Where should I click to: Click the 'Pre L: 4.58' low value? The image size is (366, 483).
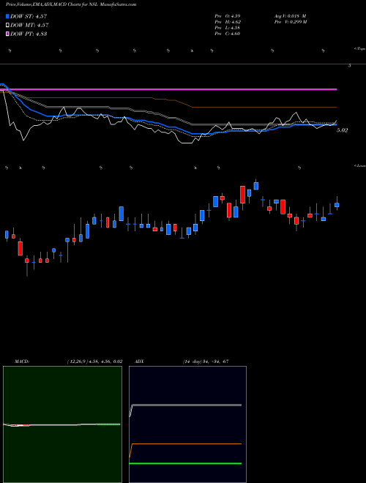tap(228, 28)
